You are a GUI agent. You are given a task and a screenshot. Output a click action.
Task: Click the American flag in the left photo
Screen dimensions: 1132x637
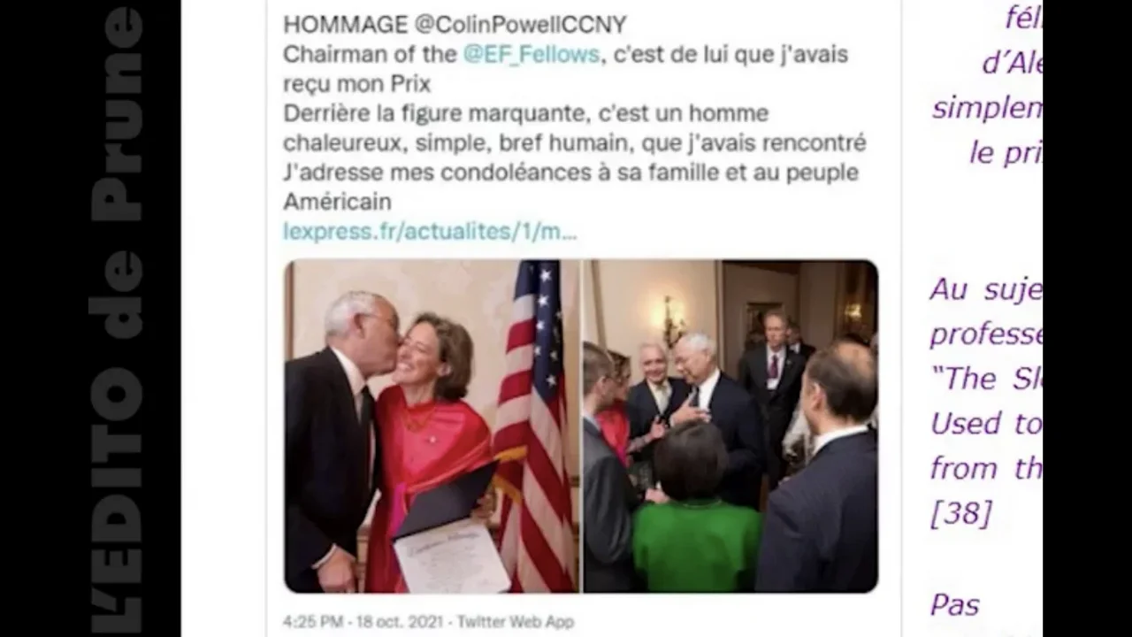pos(536,425)
